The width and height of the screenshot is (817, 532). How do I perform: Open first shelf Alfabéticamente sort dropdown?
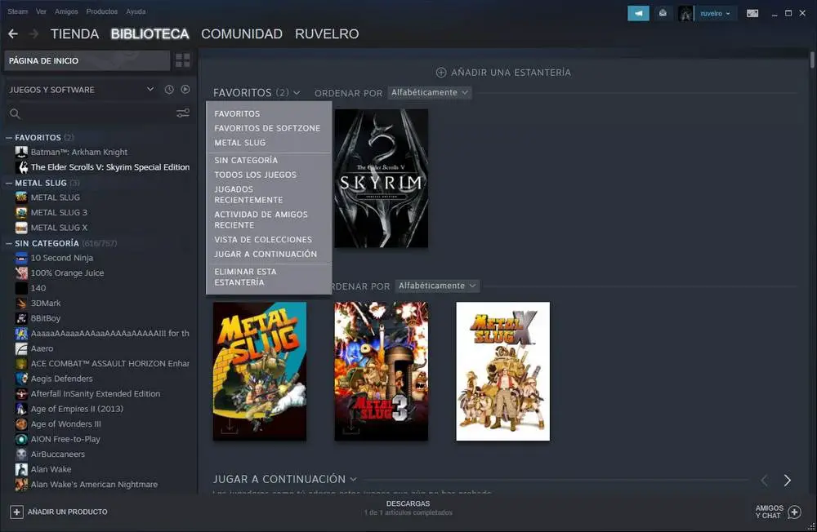pyautogui.click(x=430, y=92)
